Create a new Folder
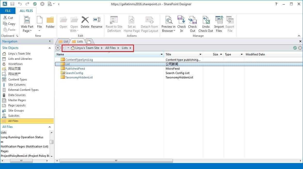This screenshot has width=303, height=169. tap(50, 22)
